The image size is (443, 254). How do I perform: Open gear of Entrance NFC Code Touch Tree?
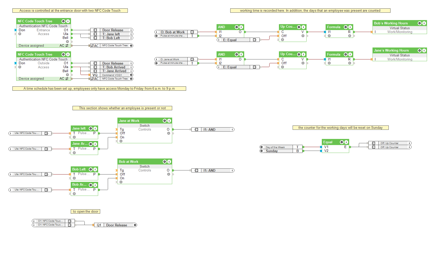63,21
